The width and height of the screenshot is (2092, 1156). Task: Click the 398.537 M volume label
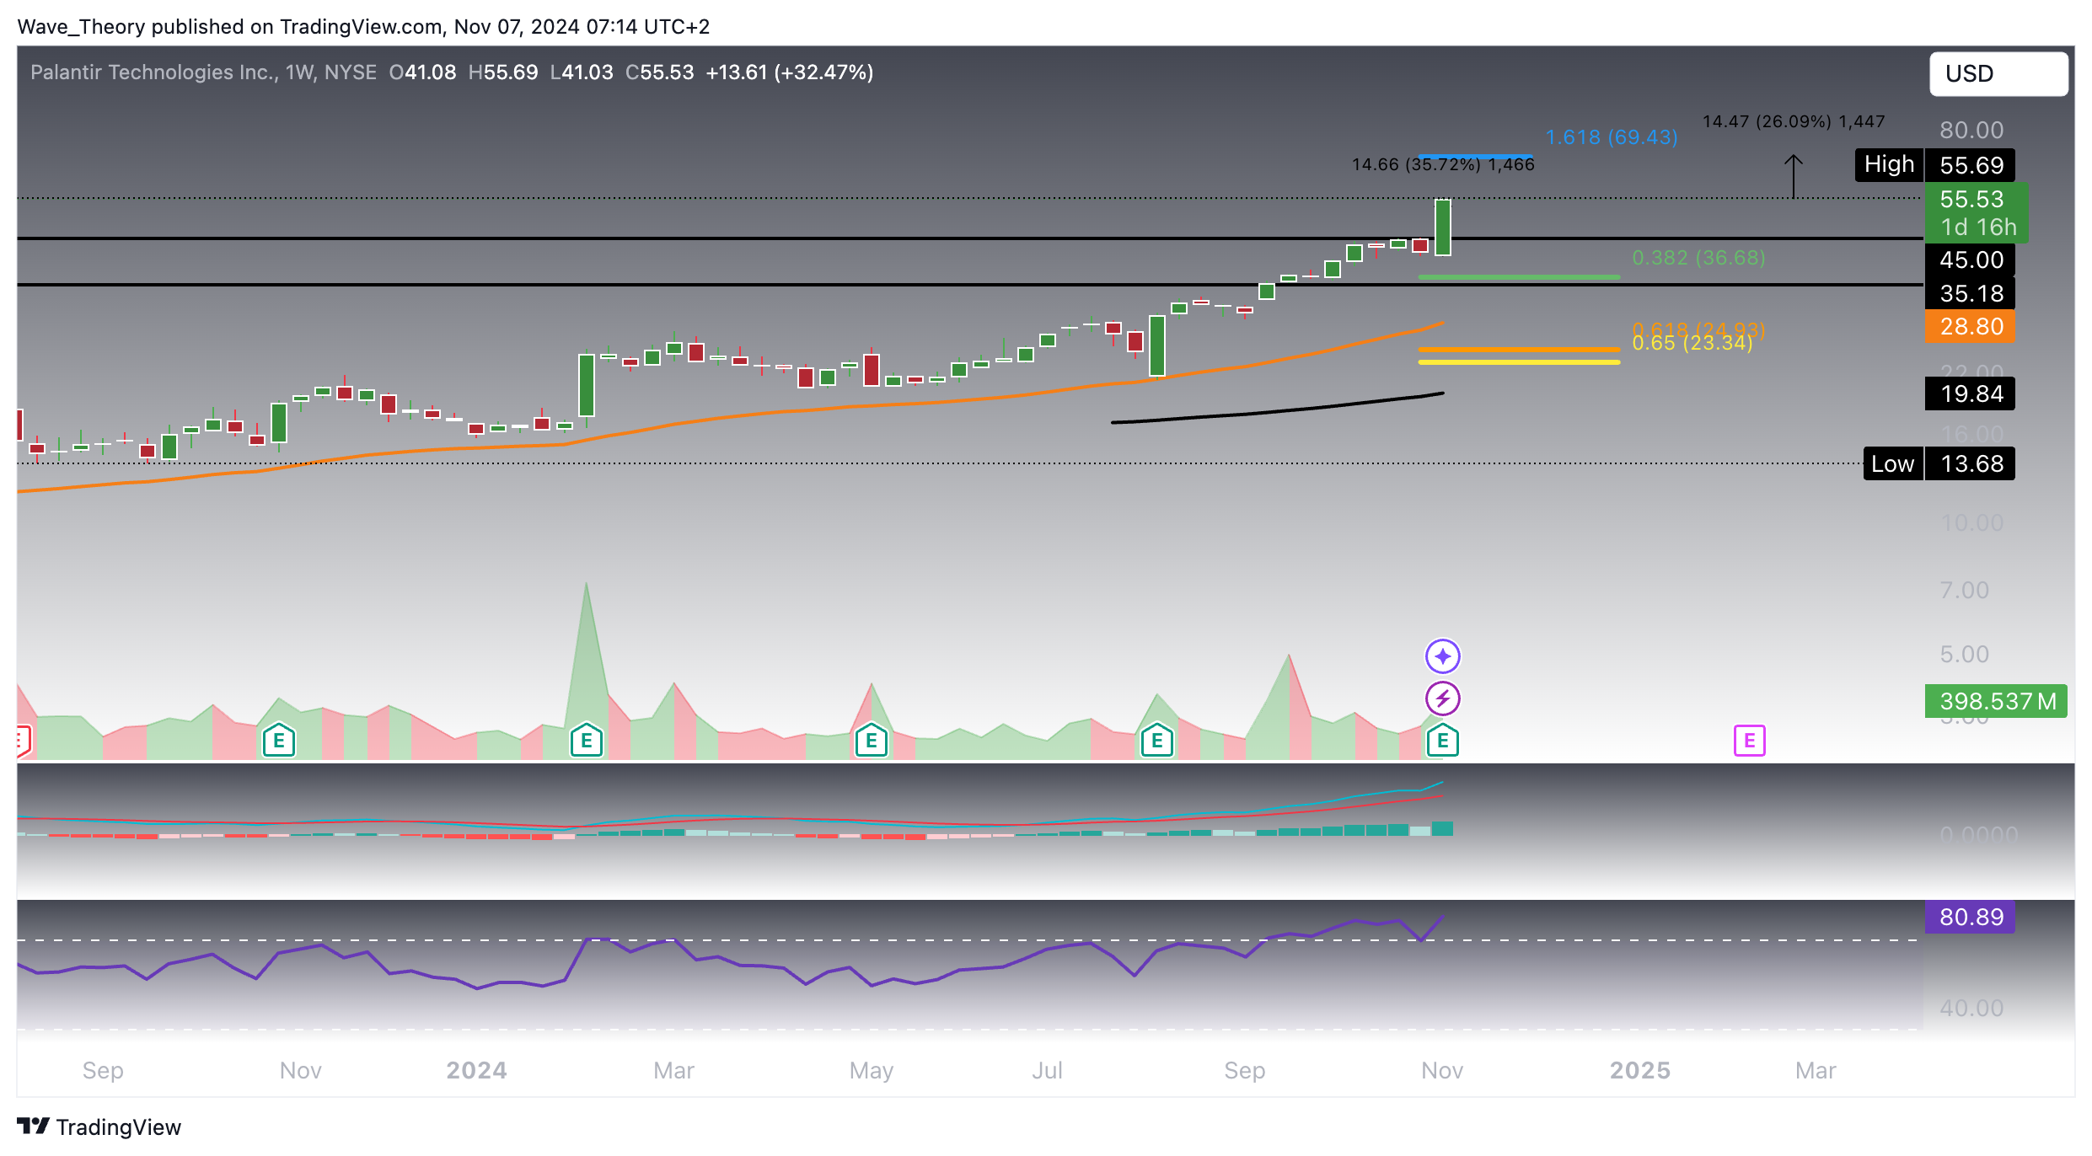point(1995,701)
